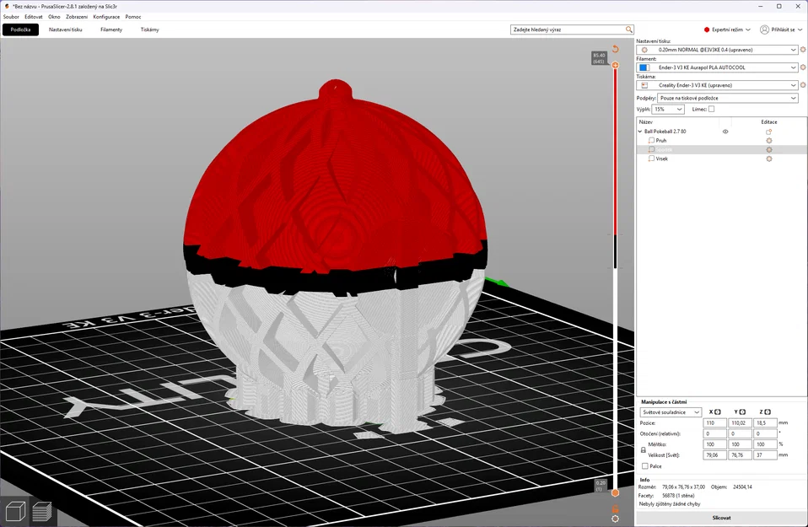Open printer settings gear next to Creality Ender-3

coord(803,85)
